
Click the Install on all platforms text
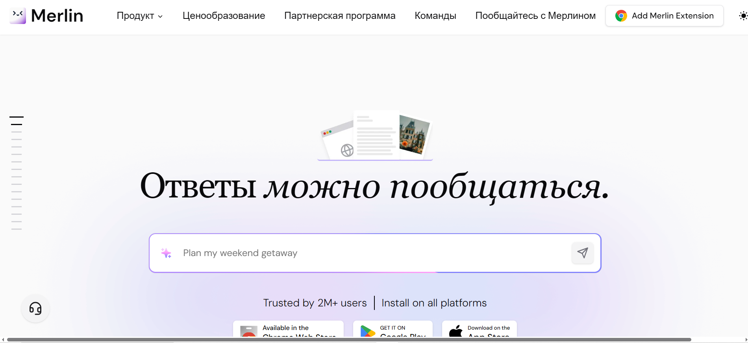(x=434, y=303)
